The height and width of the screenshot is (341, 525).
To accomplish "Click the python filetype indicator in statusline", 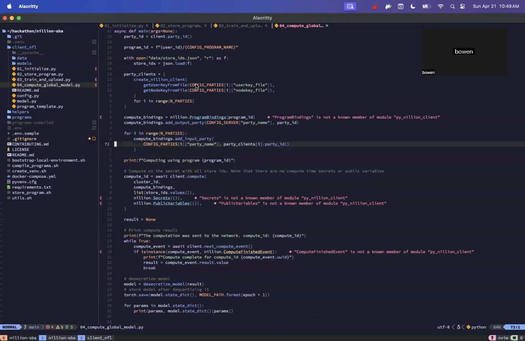I will [476, 327].
